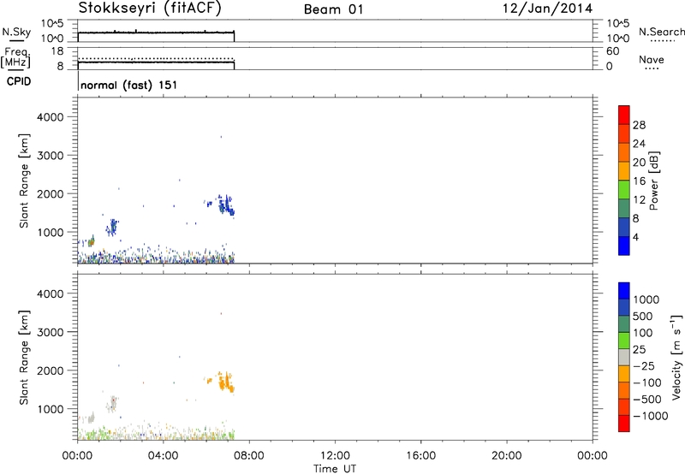Click the red top segment of Power colorbar
The height and width of the screenshot is (474, 685).
[624, 116]
